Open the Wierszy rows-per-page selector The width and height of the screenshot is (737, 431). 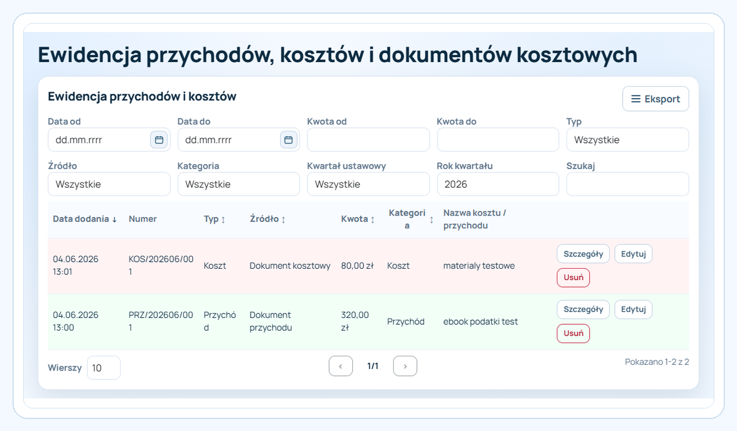pyautogui.click(x=104, y=368)
